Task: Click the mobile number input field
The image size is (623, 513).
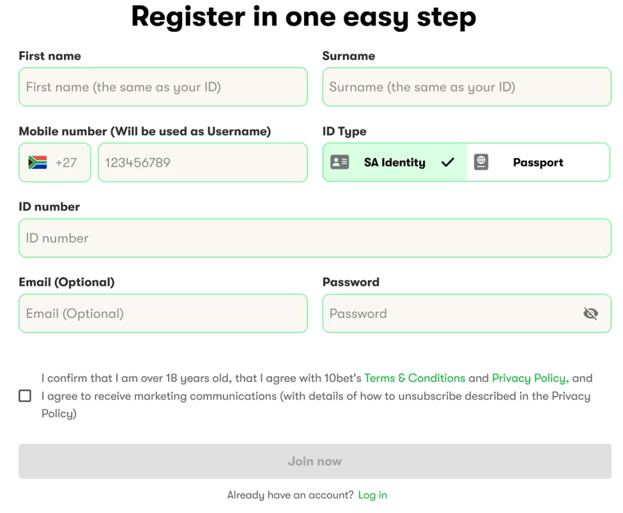Action: 203,163
